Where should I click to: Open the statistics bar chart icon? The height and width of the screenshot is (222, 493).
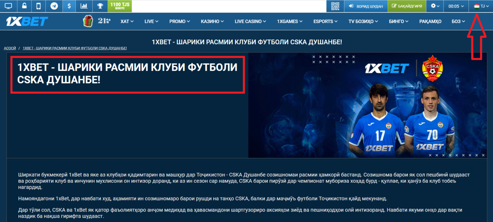85,6
